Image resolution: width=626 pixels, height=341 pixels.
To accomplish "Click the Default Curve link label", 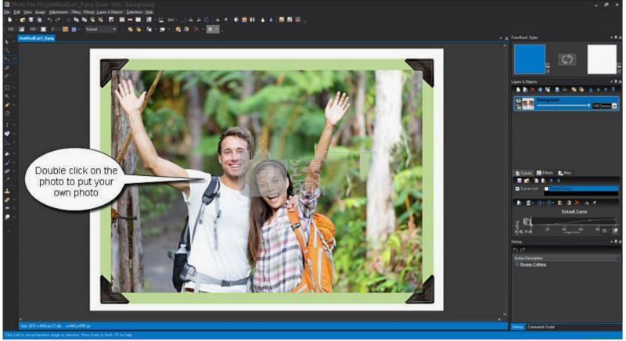I will point(574,211).
